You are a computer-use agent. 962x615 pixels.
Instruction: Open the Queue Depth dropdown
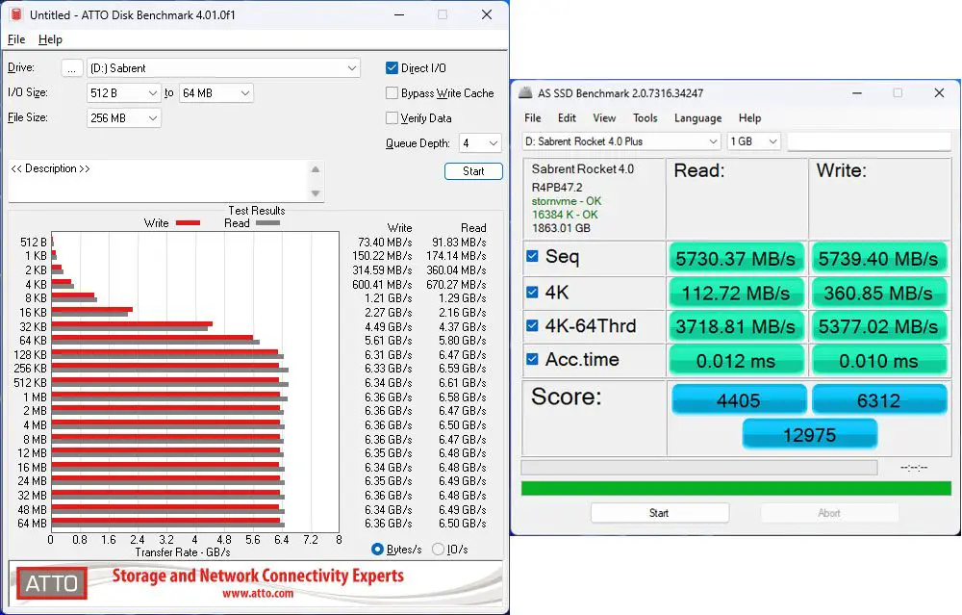[x=480, y=143]
